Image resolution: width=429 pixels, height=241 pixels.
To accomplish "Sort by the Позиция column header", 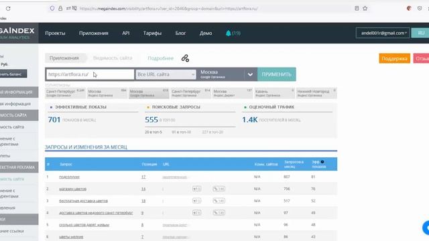I will click(149, 164).
